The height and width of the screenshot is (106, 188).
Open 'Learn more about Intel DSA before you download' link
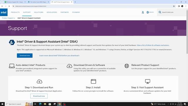coord(59,56)
